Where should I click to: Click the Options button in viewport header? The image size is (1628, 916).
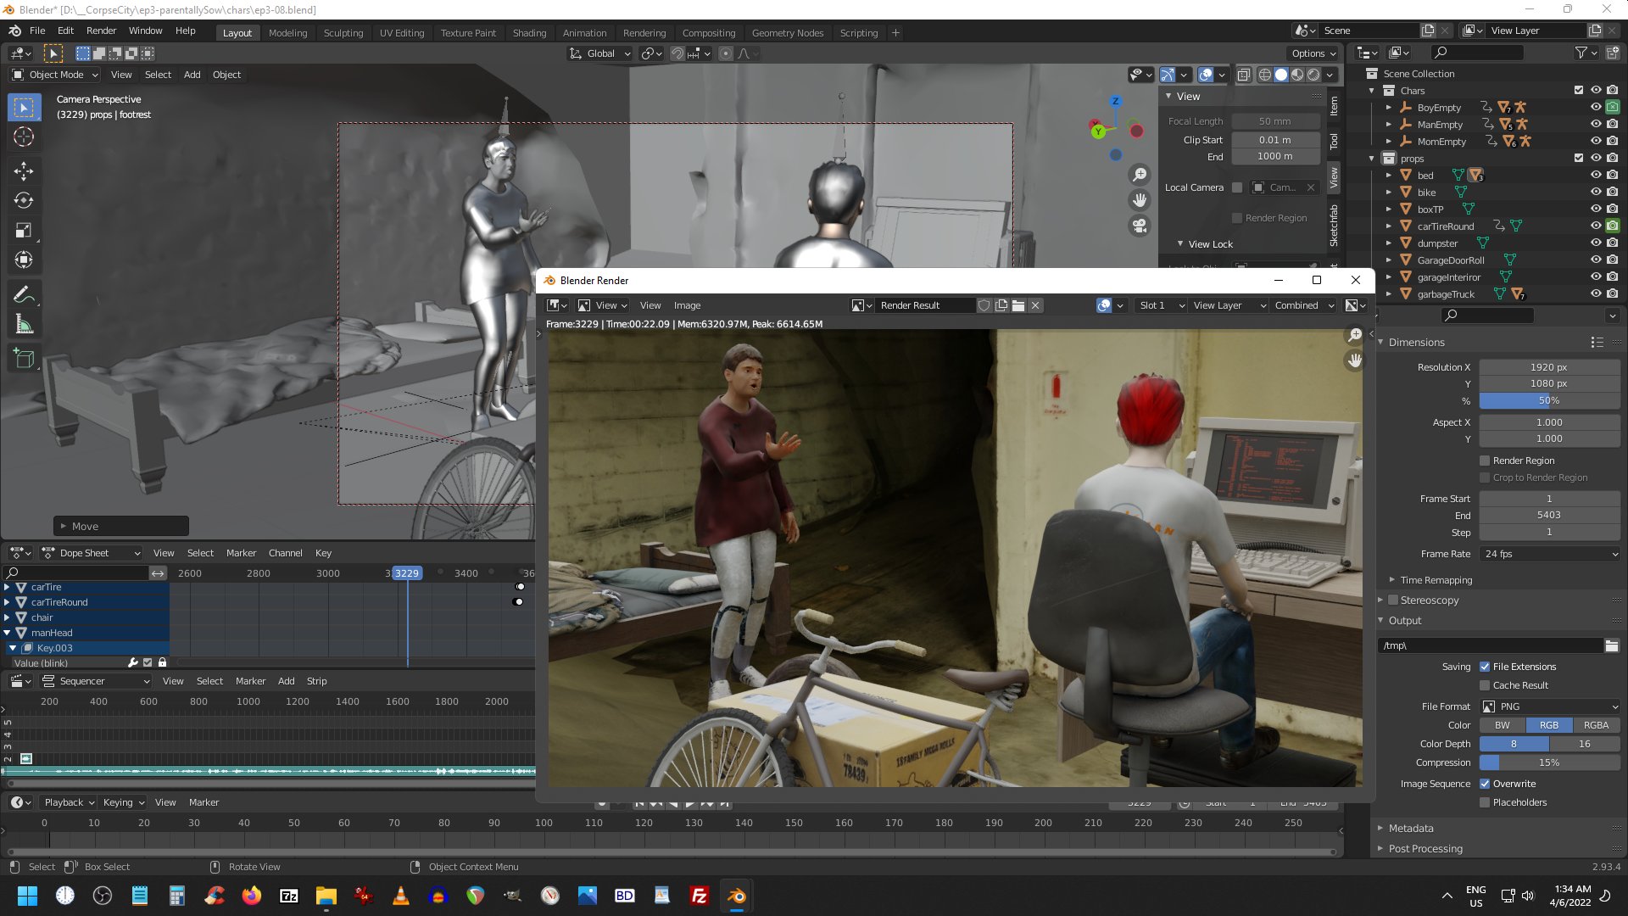point(1313,53)
